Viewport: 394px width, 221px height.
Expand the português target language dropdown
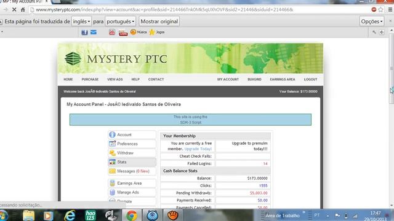121,21
